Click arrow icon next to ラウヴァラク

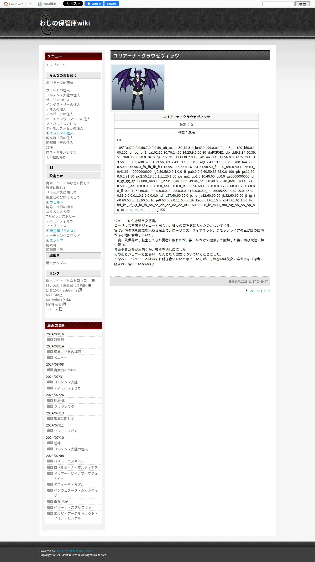click(x=50, y=407)
